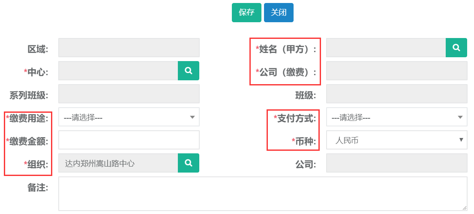Click inside the 备注 text area
This screenshot has width=474, height=214.
click(x=262, y=193)
